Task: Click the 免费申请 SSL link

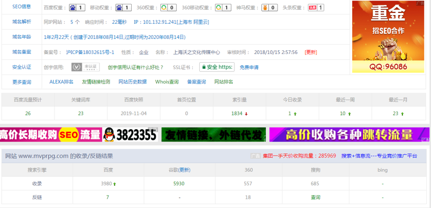Action: tap(249, 67)
